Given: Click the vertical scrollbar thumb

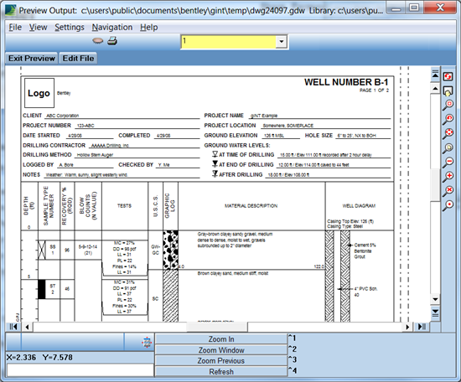Looking at the screenshot, I should click(x=435, y=185).
